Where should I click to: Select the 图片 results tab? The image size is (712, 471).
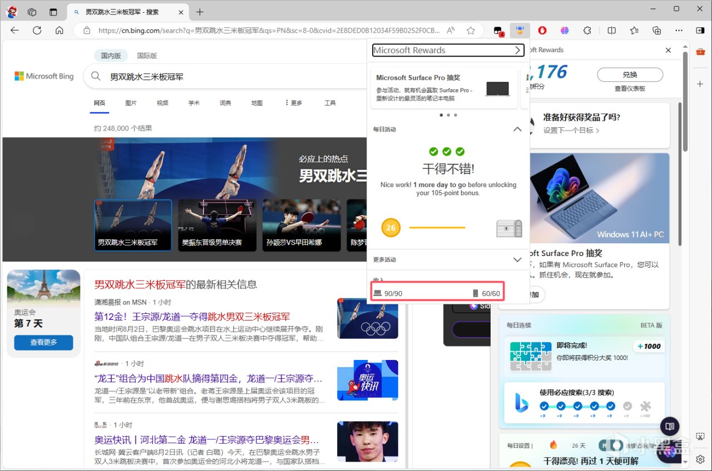click(131, 103)
